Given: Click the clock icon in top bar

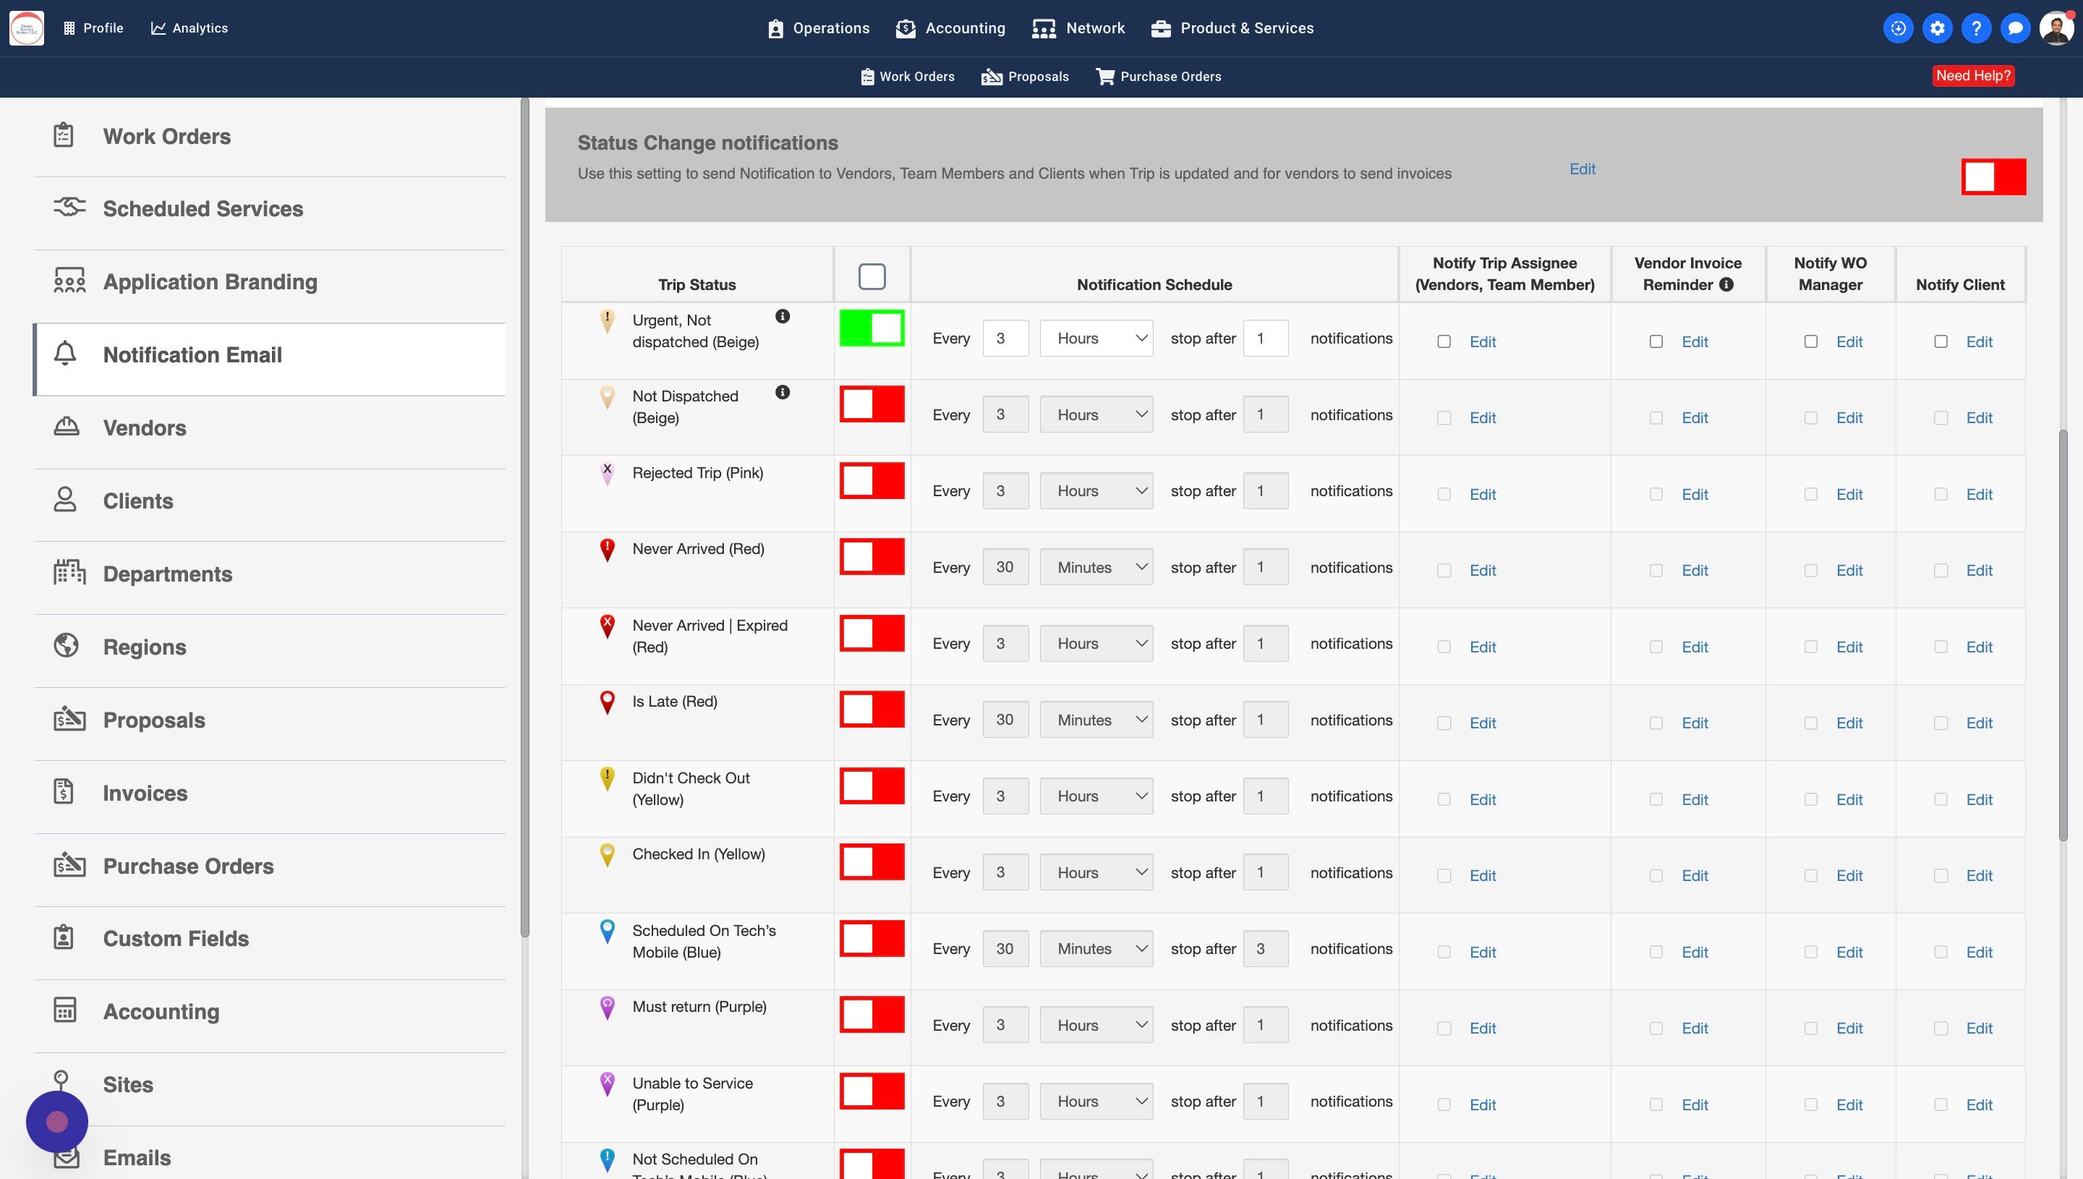Looking at the screenshot, I should 1898,28.
